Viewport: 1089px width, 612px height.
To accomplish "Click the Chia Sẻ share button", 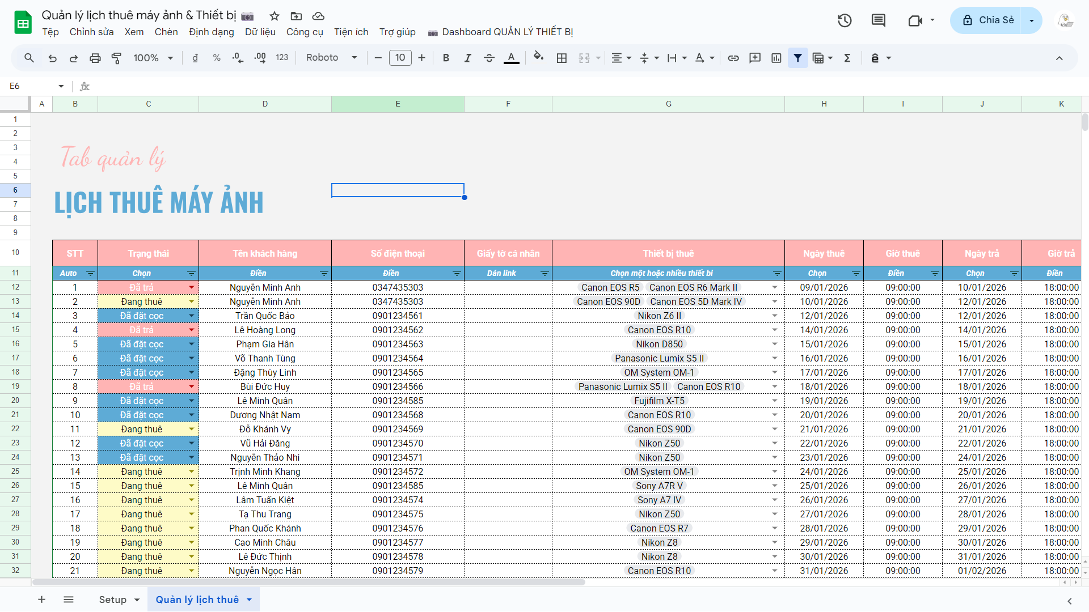I will pyautogui.click(x=987, y=20).
